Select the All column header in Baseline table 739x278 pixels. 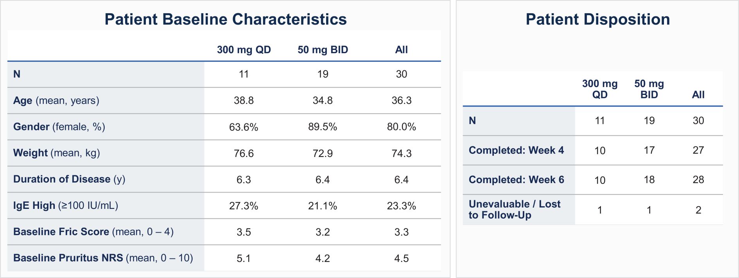click(x=401, y=50)
